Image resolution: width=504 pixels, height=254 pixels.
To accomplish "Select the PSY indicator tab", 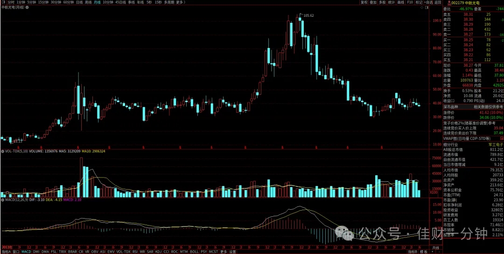I will [x=204, y=252].
